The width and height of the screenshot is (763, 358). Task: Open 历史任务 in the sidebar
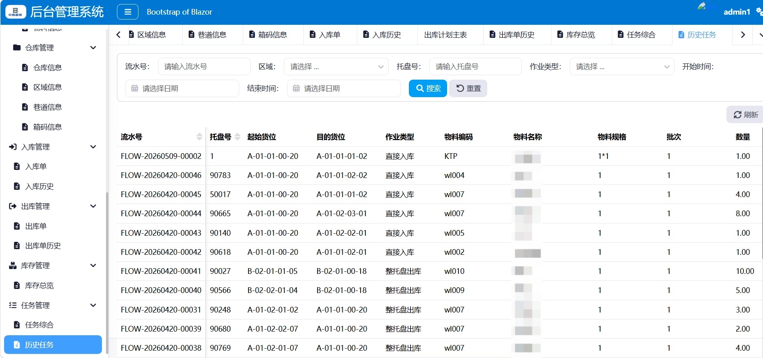53,345
